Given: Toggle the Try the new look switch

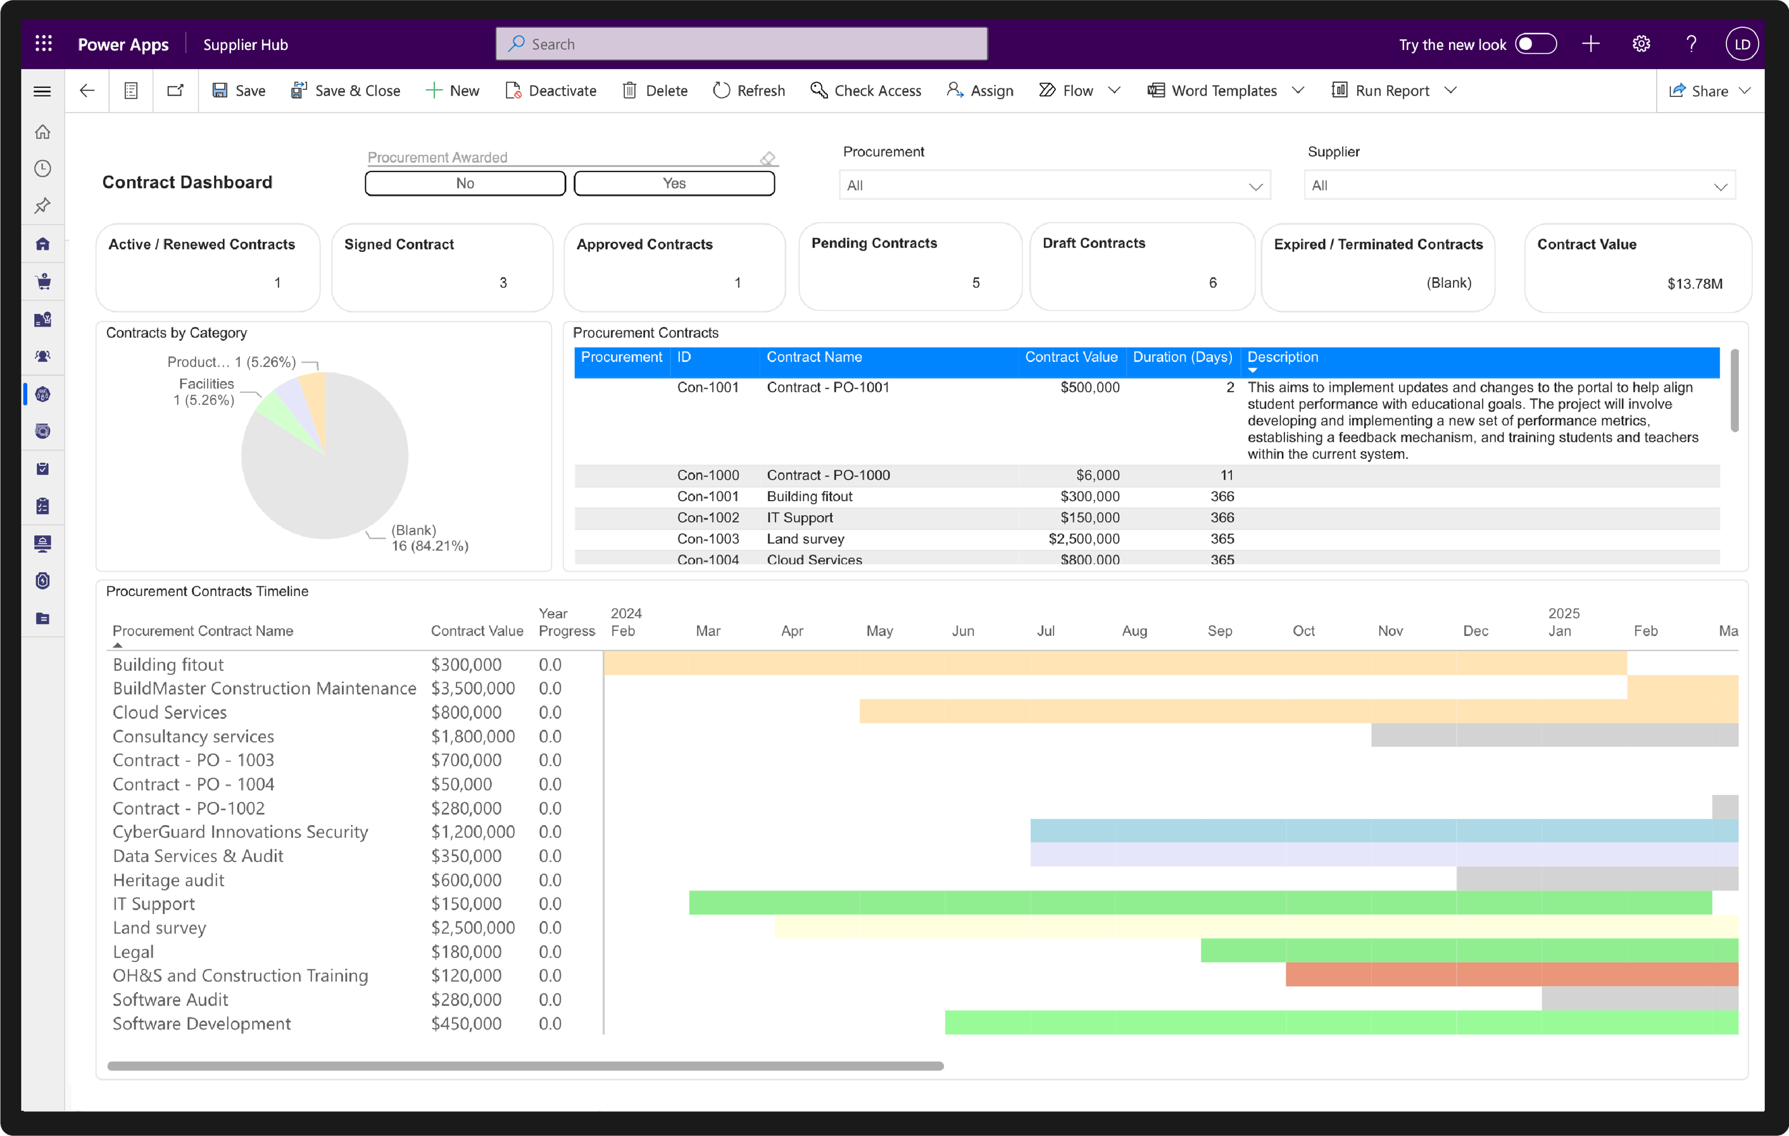Looking at the screenshot, I should pyautogui.click(x=1536, y=44).
